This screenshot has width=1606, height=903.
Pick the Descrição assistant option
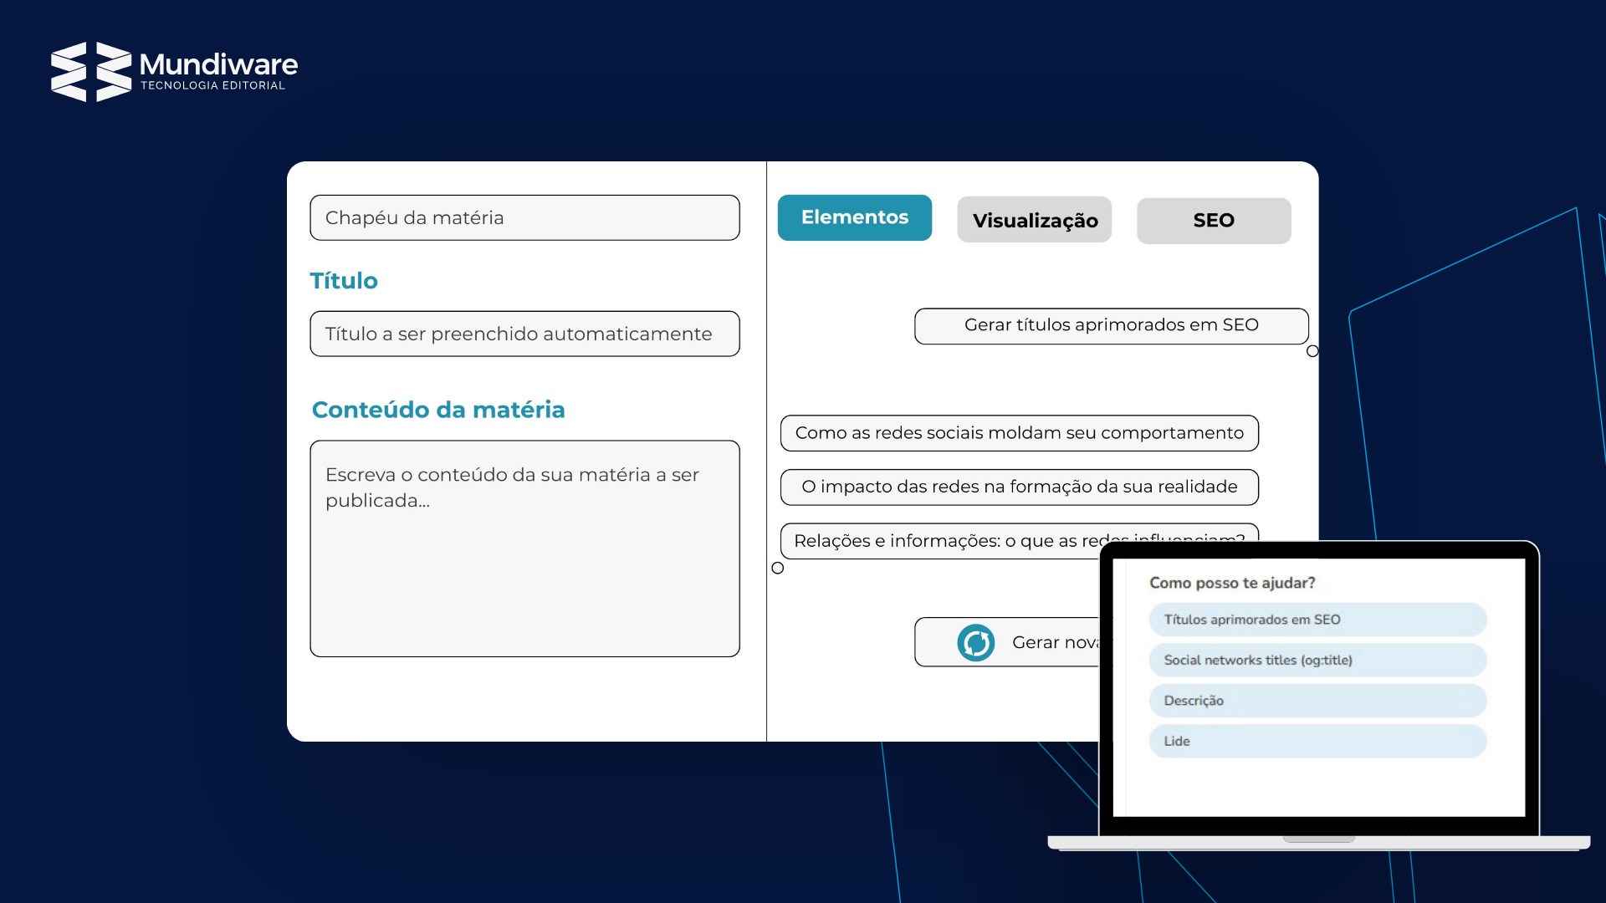pyautogui.click(x=1317, y=701)
